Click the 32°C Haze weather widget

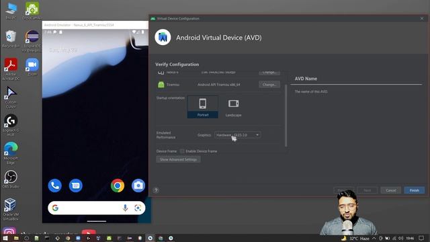355,238
